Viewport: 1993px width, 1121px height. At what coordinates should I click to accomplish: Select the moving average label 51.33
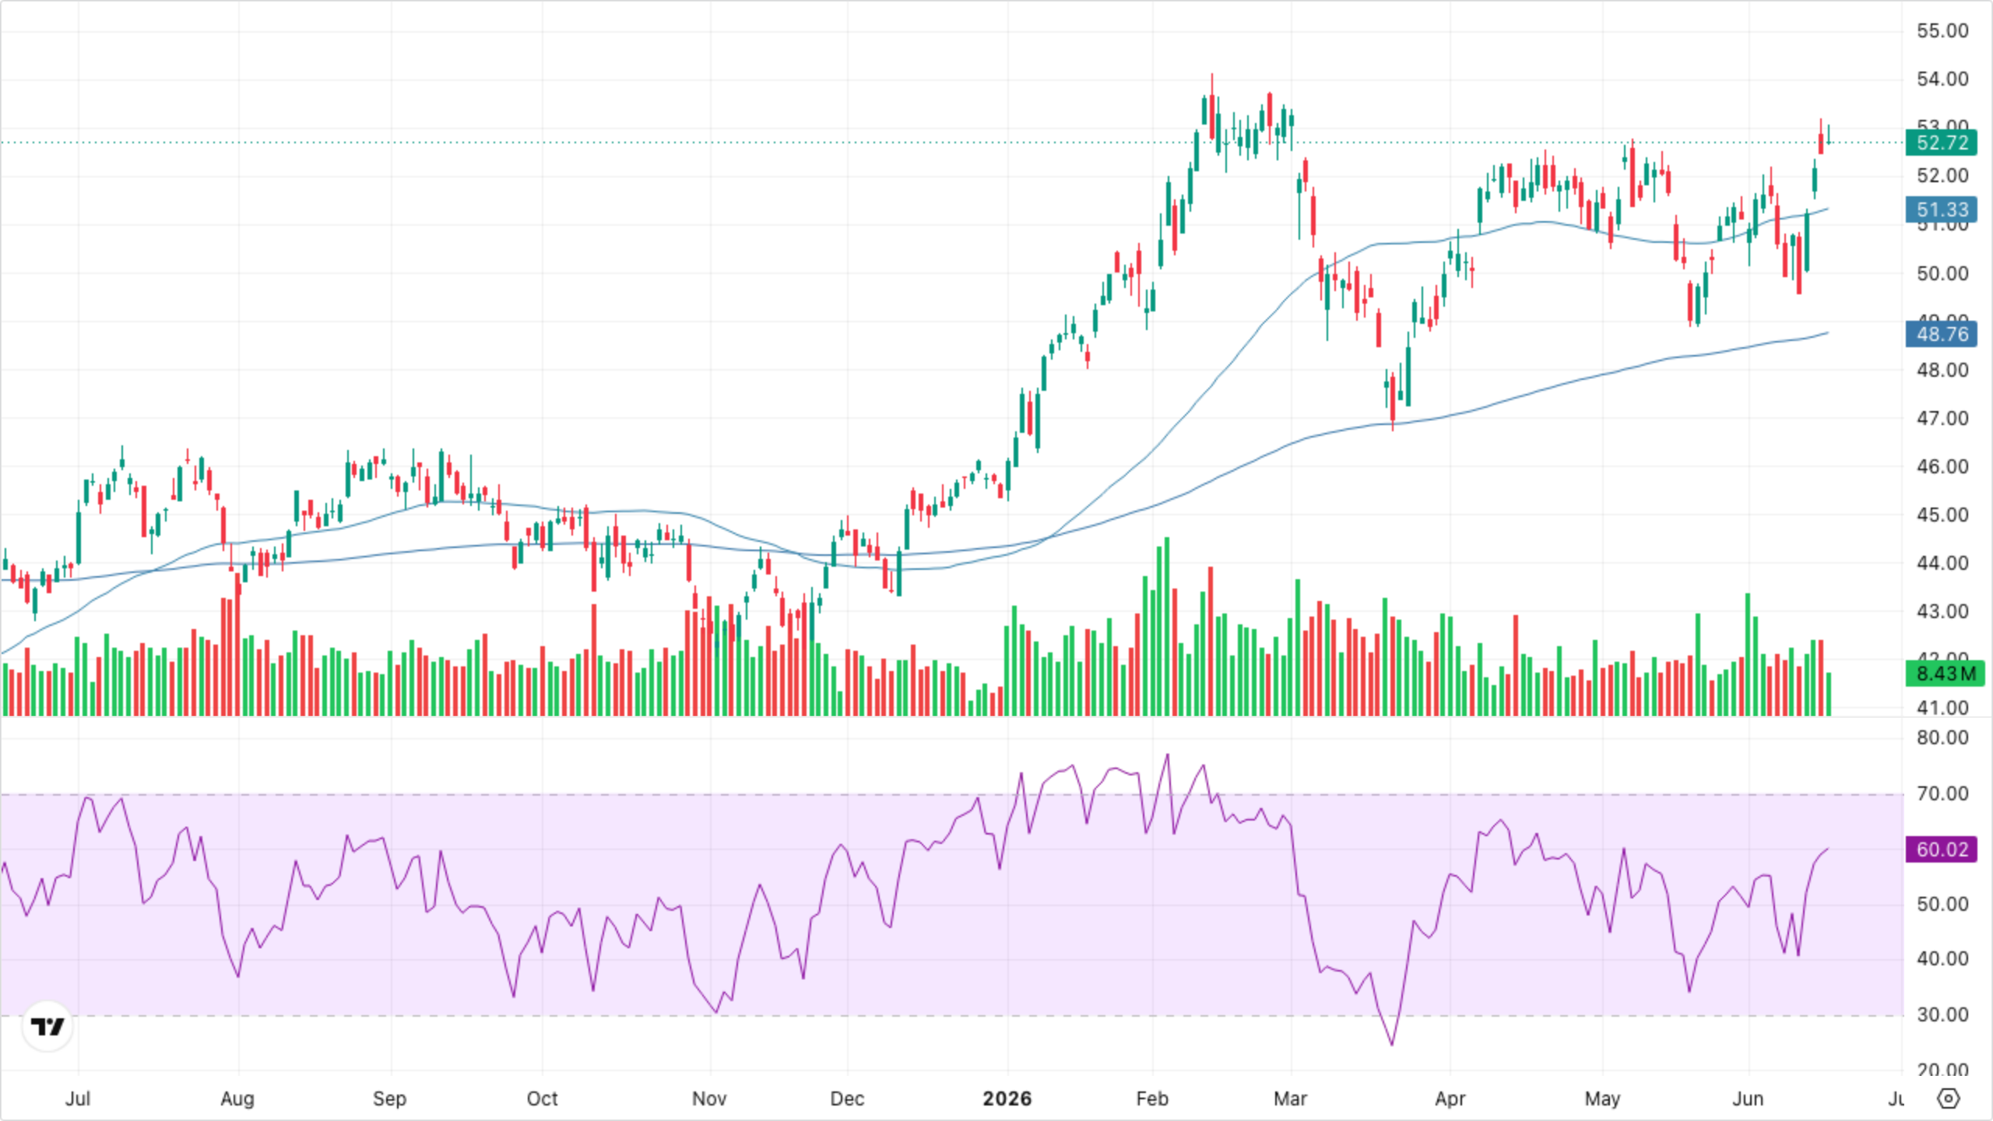[x=1942, y=209]
